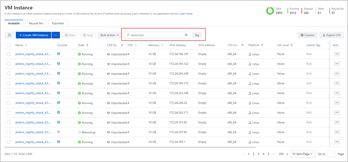348x162 pixels.
Task: Toggle the select-all checkbox in header
Action: coord(9,45)
